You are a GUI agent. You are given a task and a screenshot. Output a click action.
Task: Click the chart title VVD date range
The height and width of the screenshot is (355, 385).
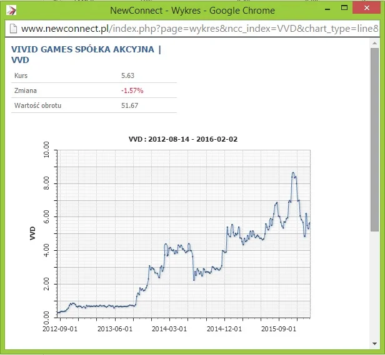point(183,139)
